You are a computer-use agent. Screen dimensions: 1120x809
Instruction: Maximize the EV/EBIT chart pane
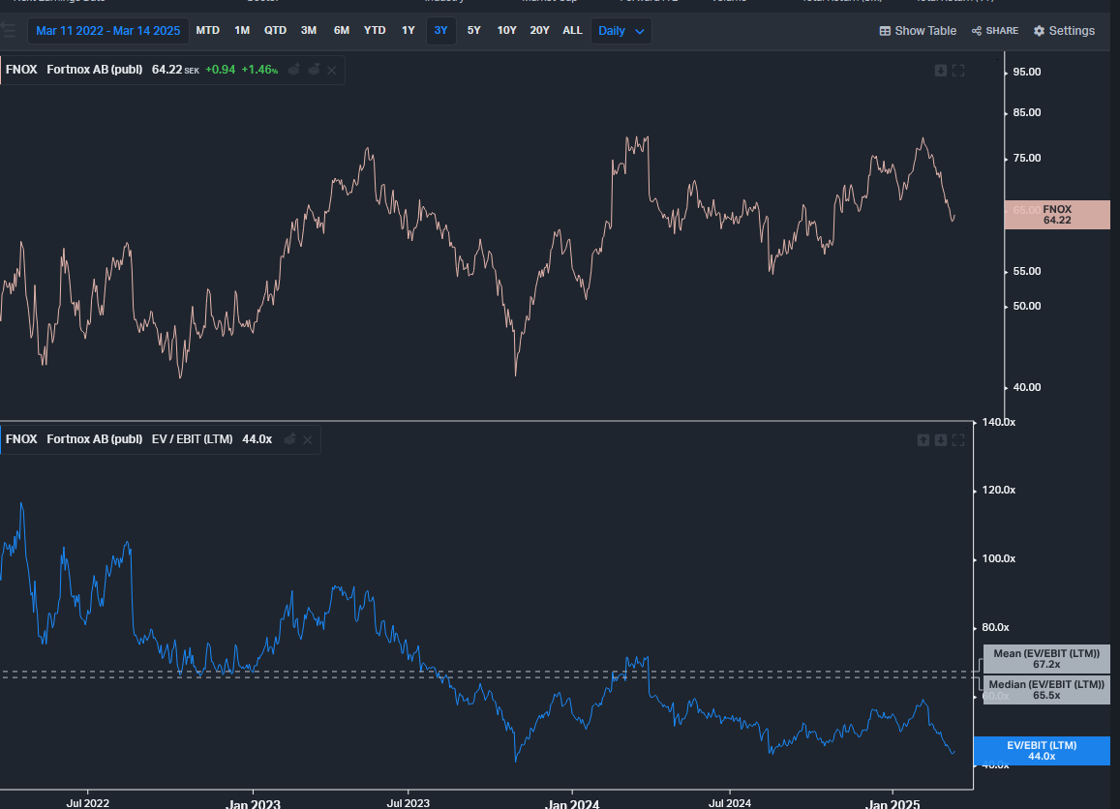tap(958, 440)
